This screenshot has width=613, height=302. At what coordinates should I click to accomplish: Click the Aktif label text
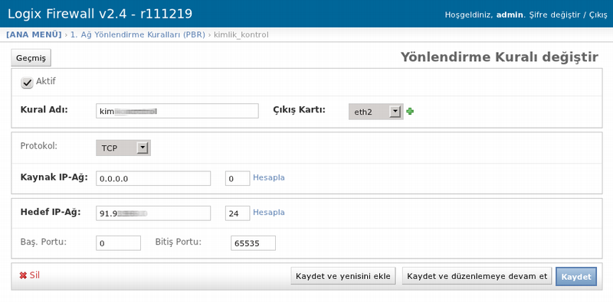(46, 81)
